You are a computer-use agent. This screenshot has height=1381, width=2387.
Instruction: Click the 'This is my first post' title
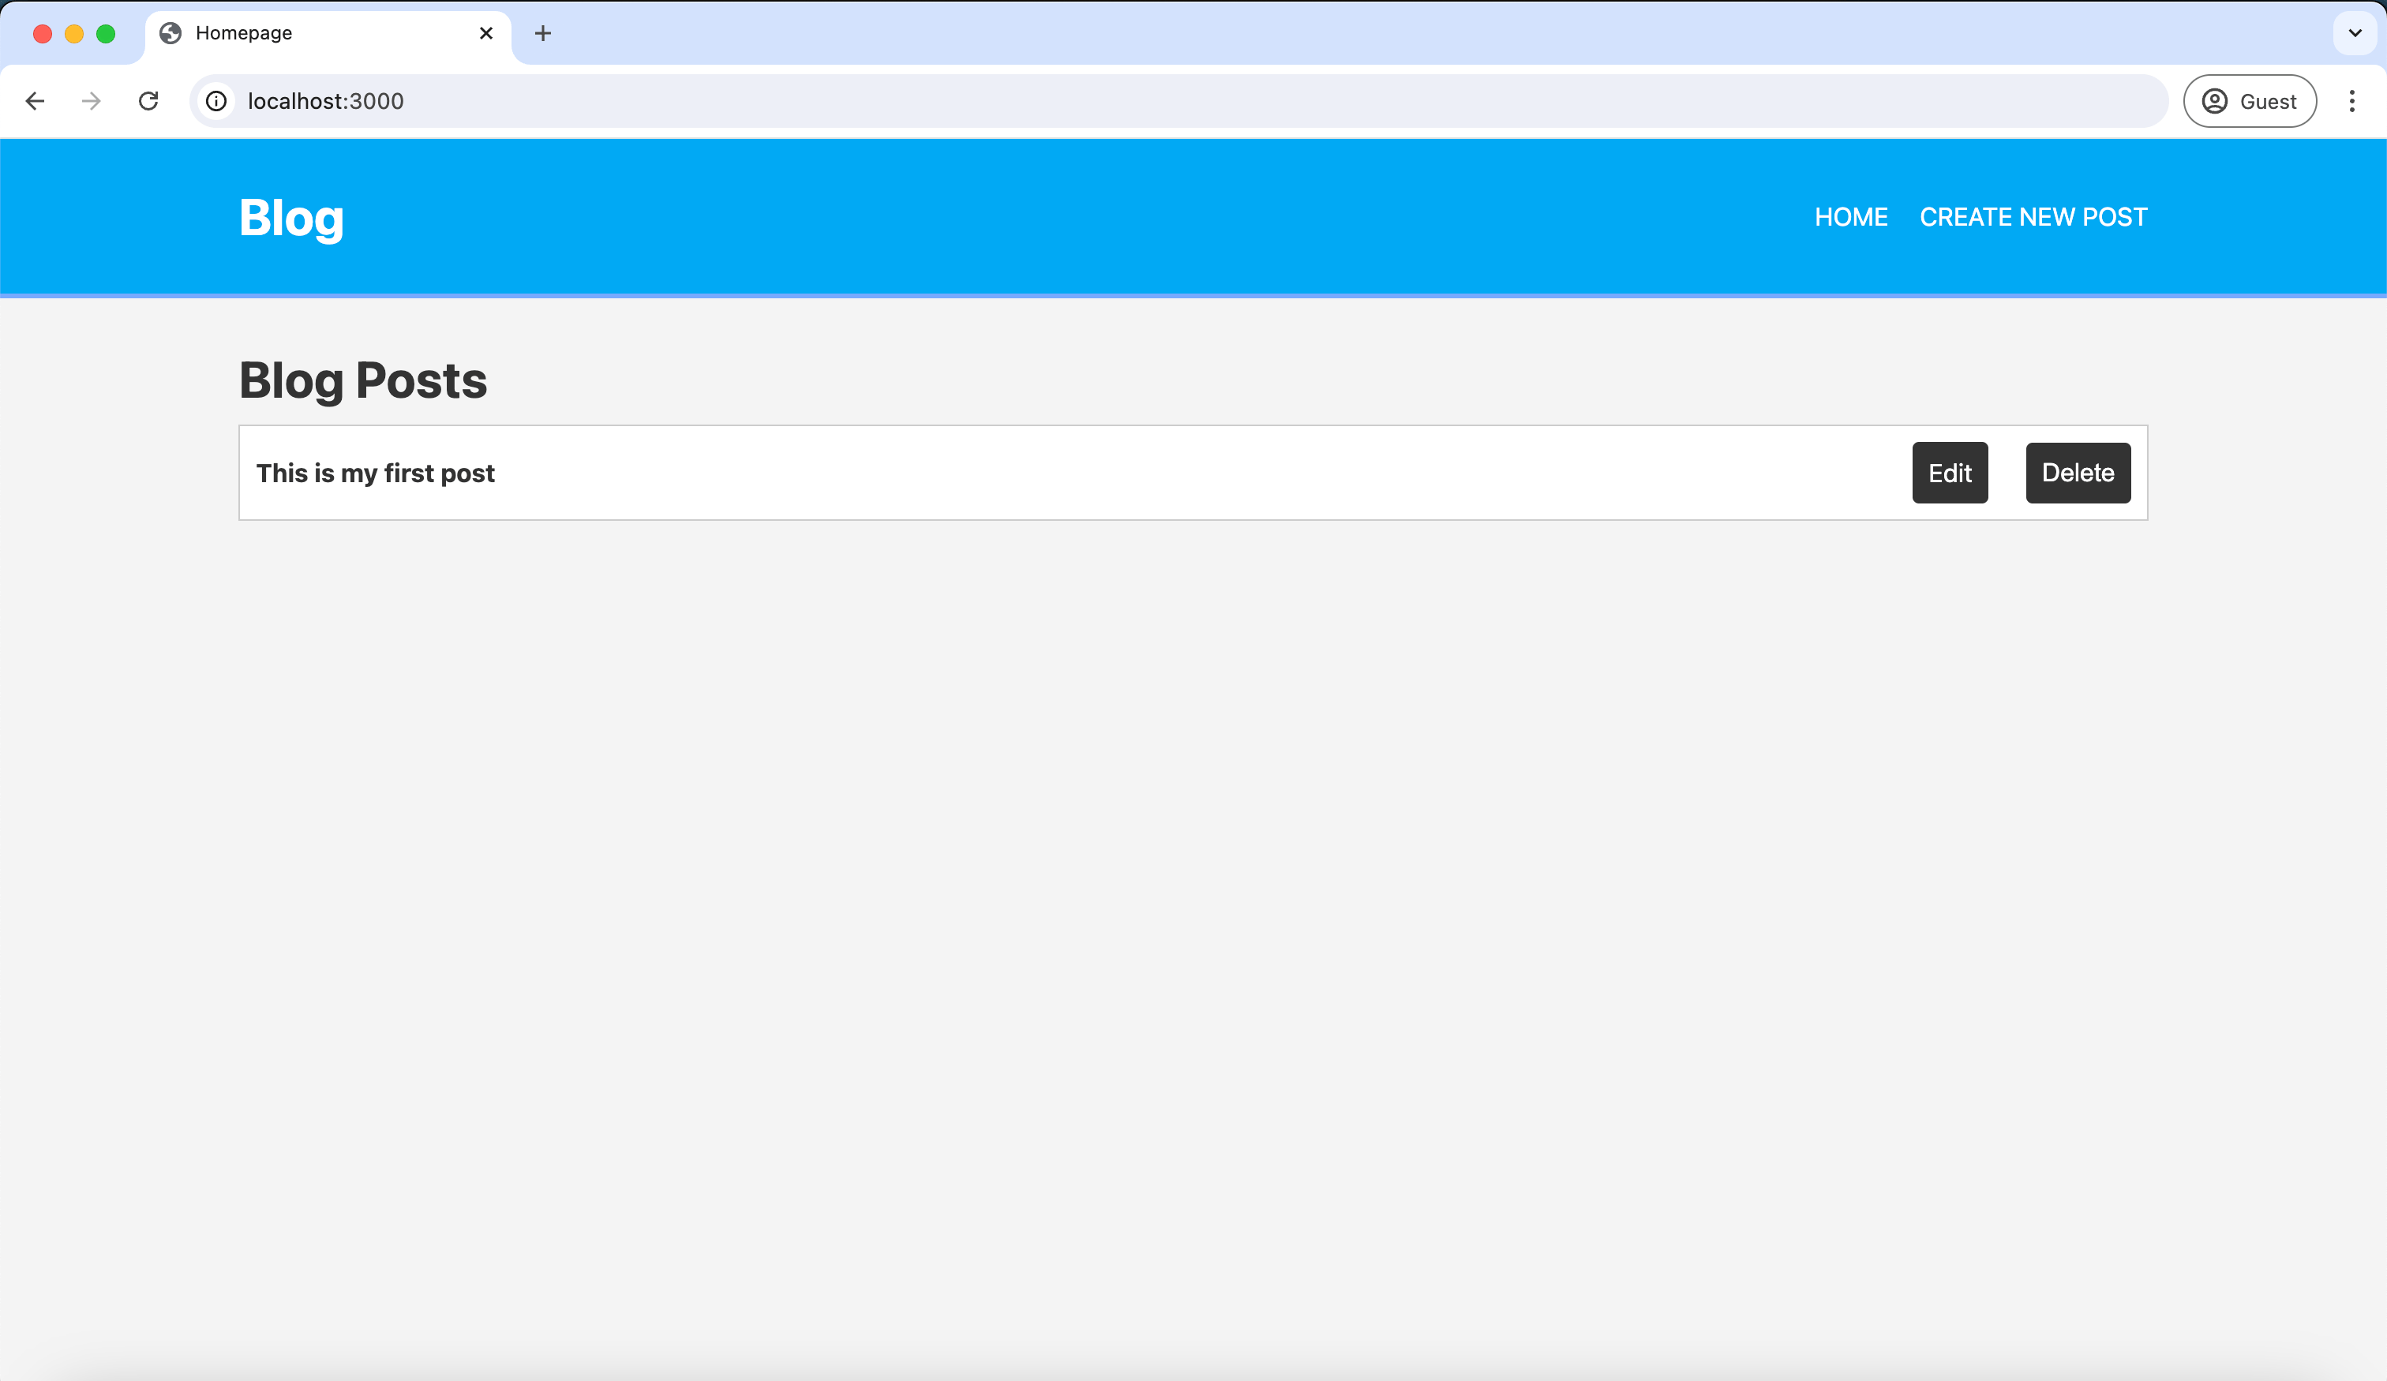tap(375, 473)
